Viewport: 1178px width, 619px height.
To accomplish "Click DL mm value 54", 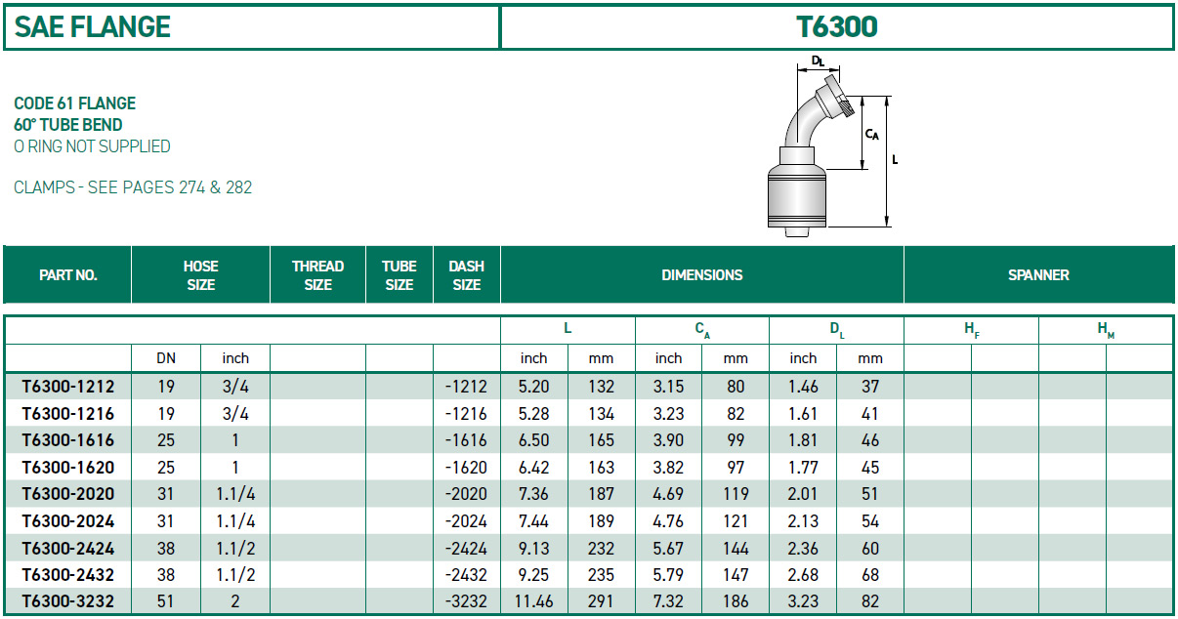I will (870, 521).
